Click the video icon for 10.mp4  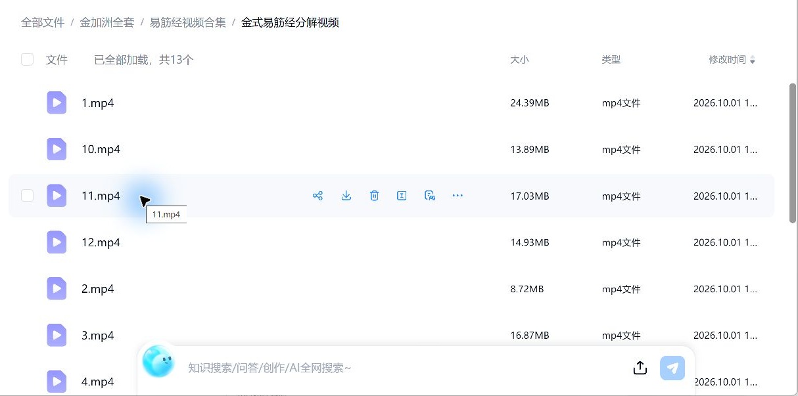[x=57, y=149]
